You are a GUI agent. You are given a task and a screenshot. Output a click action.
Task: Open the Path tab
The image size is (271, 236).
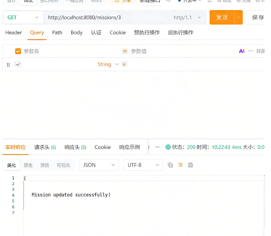point(57,32)
